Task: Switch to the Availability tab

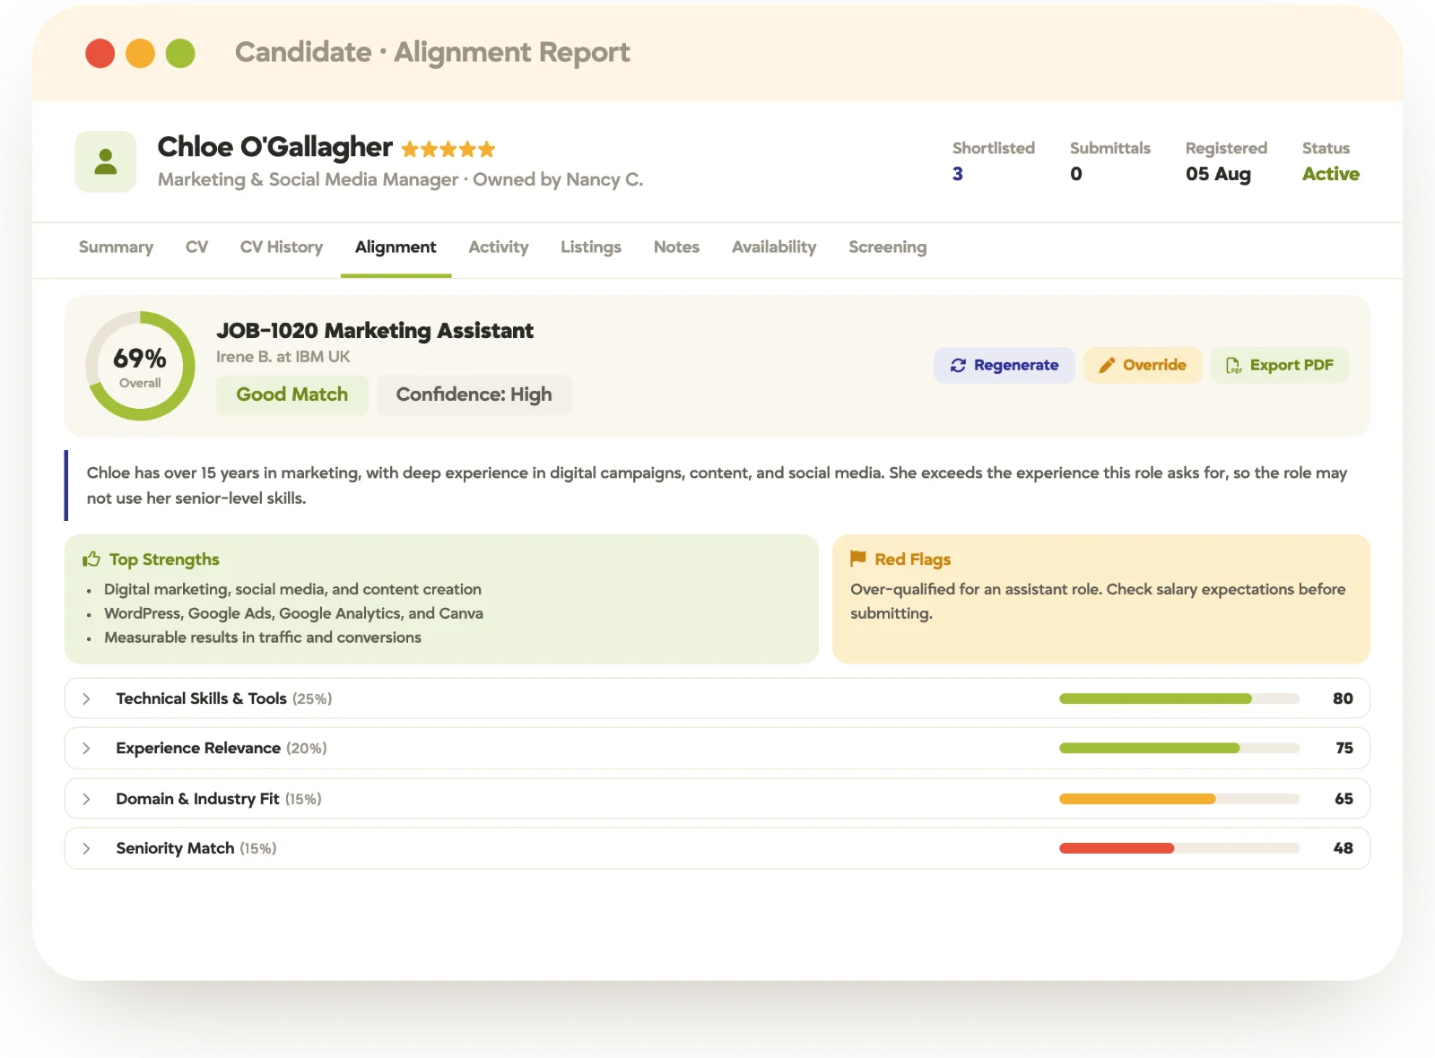Action: click(x=774, y=247)
